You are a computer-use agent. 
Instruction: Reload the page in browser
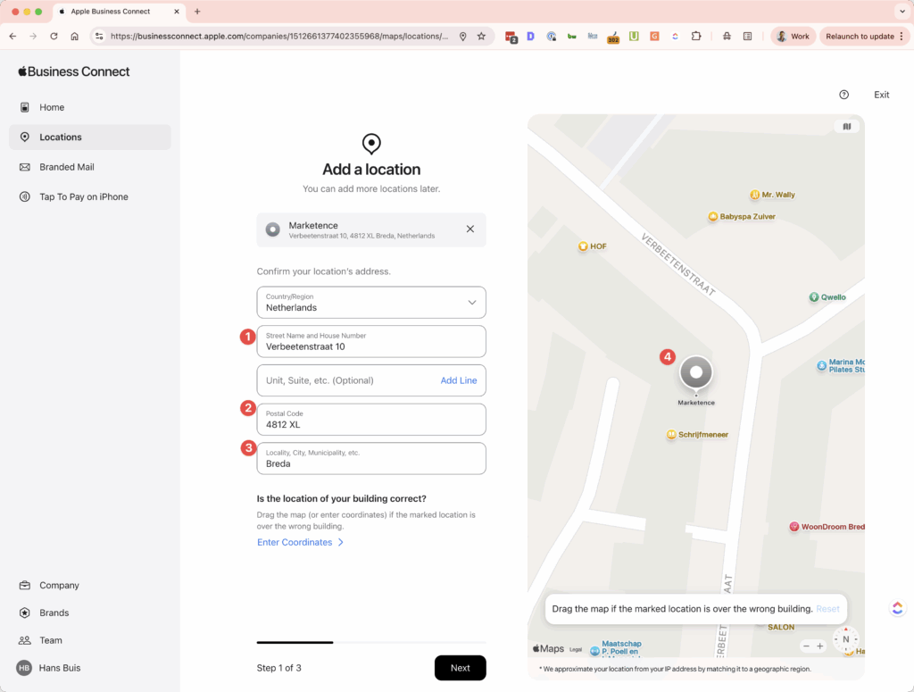[x=54, y=37]
